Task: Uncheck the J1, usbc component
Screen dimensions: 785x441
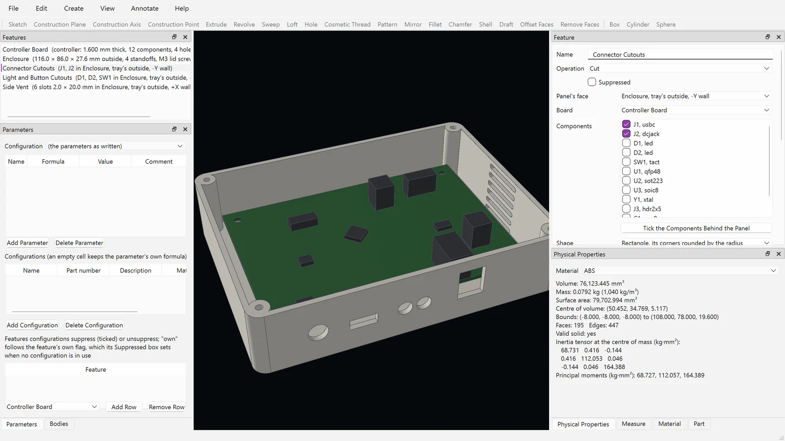Action: (626, 124)
